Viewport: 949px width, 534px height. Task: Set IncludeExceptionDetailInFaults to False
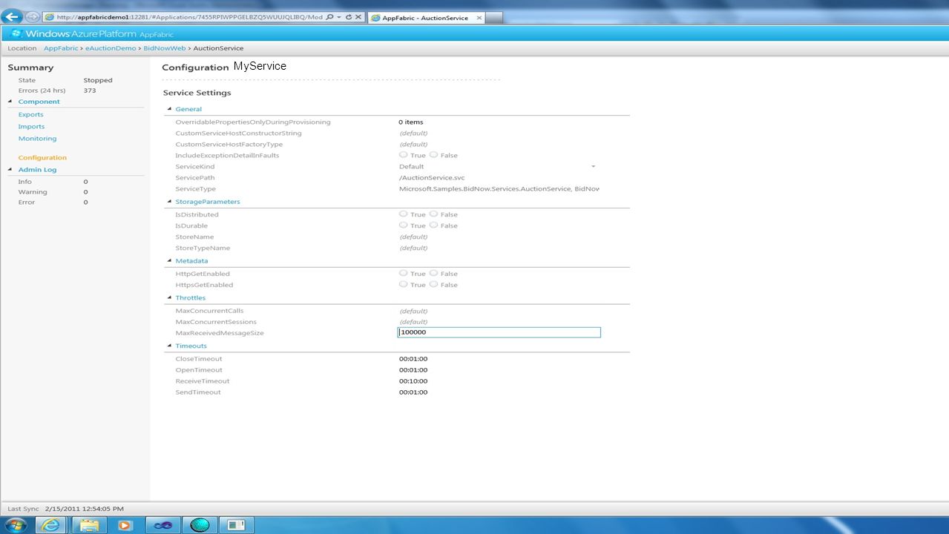tap(433, 154)
